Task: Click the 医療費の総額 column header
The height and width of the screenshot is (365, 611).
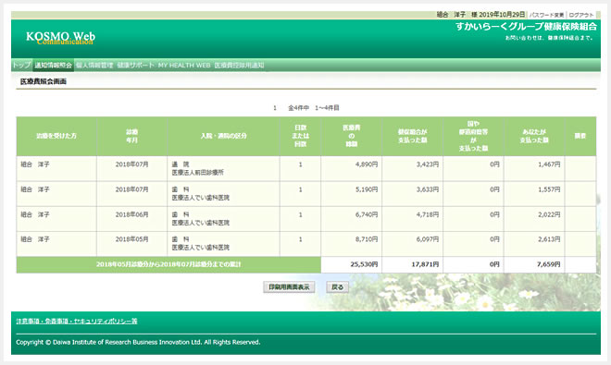Action: [352, 136]
